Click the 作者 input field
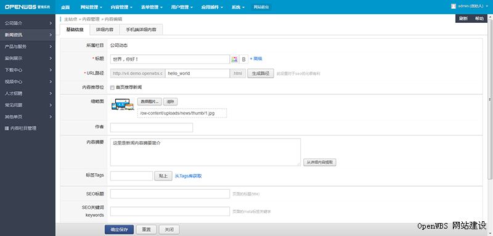 (152, 128)
